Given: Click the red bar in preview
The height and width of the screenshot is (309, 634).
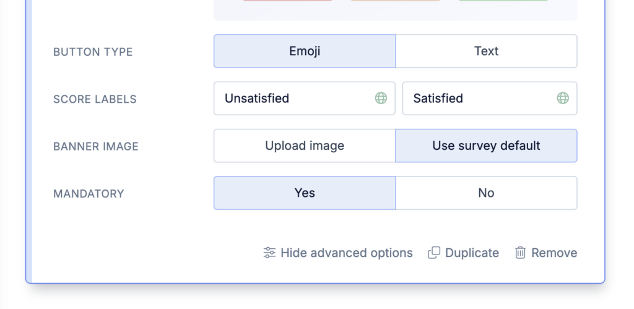Looking at the screenshot, I should (287, 1).
